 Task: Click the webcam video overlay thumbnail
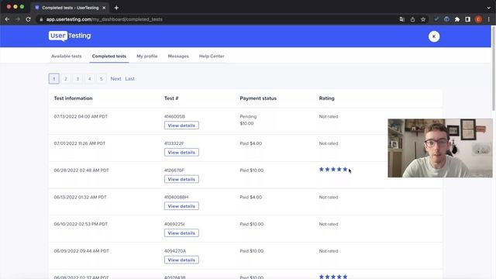[x=440, y=148]
